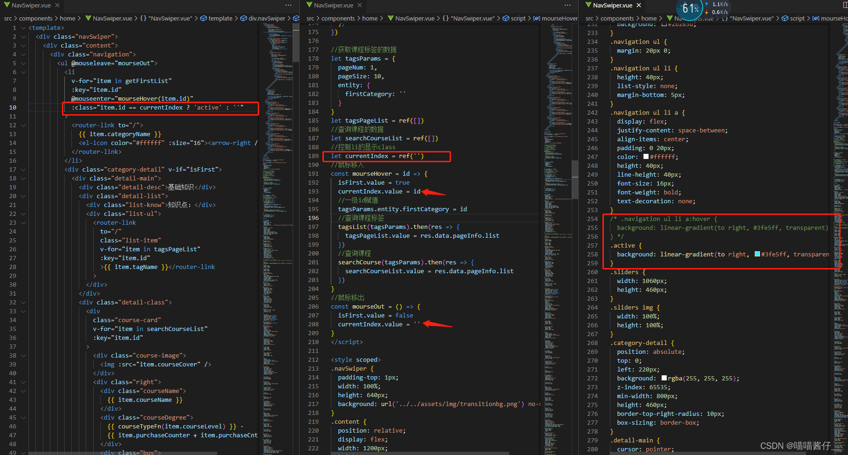Click the braces "NavSwiper.vue" breadcrumb in left pane
This screenshot has height=455, width=848.
(166, 18)
